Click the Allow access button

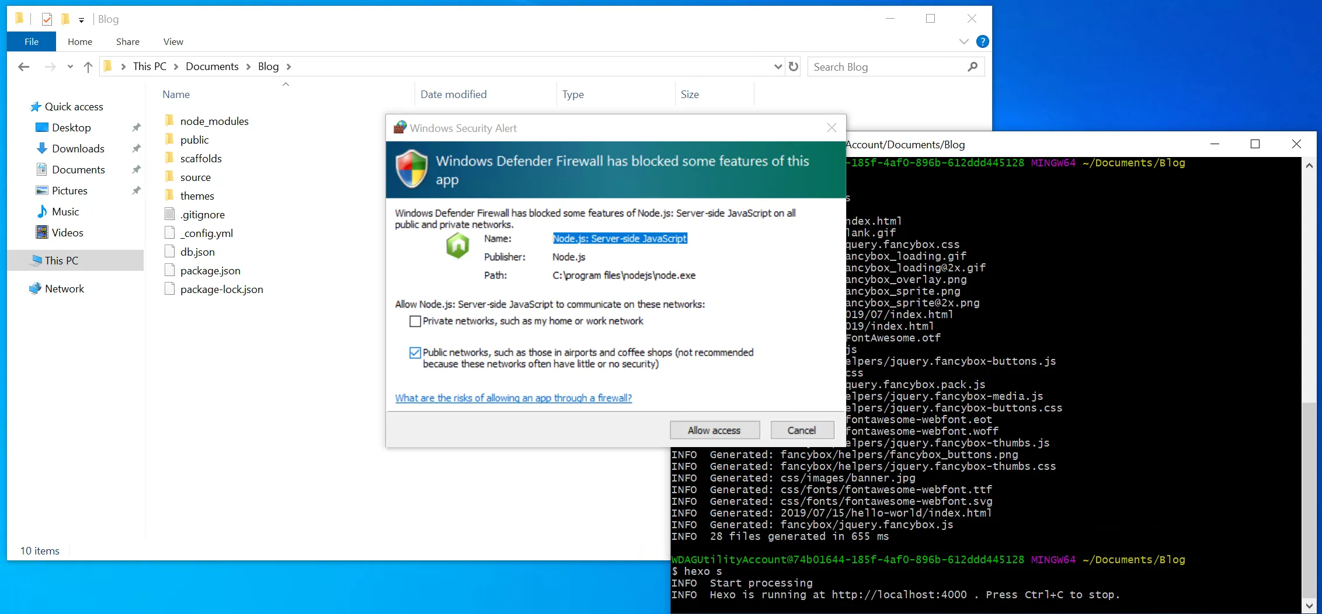[714, 430]
